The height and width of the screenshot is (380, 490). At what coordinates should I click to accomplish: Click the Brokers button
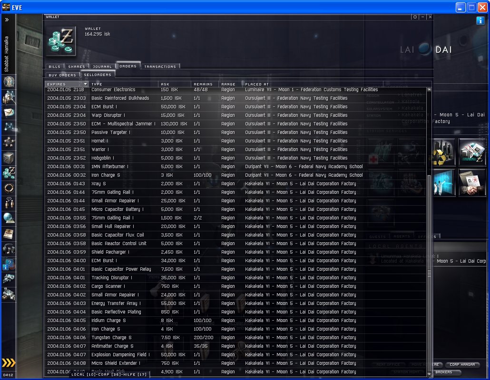(444, 372)
